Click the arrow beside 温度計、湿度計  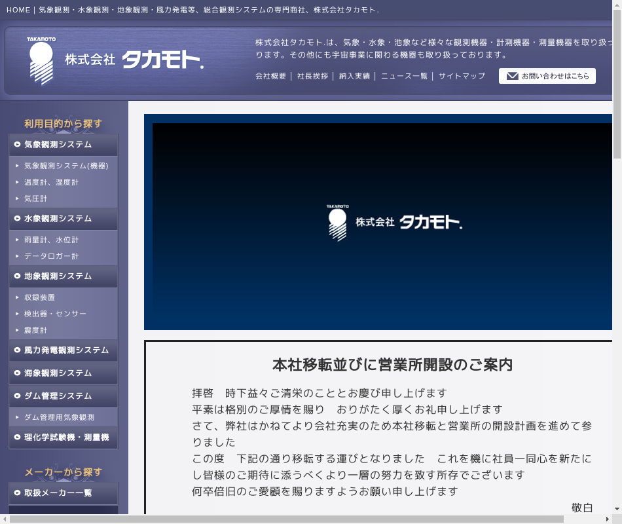[x=17, y=182]
